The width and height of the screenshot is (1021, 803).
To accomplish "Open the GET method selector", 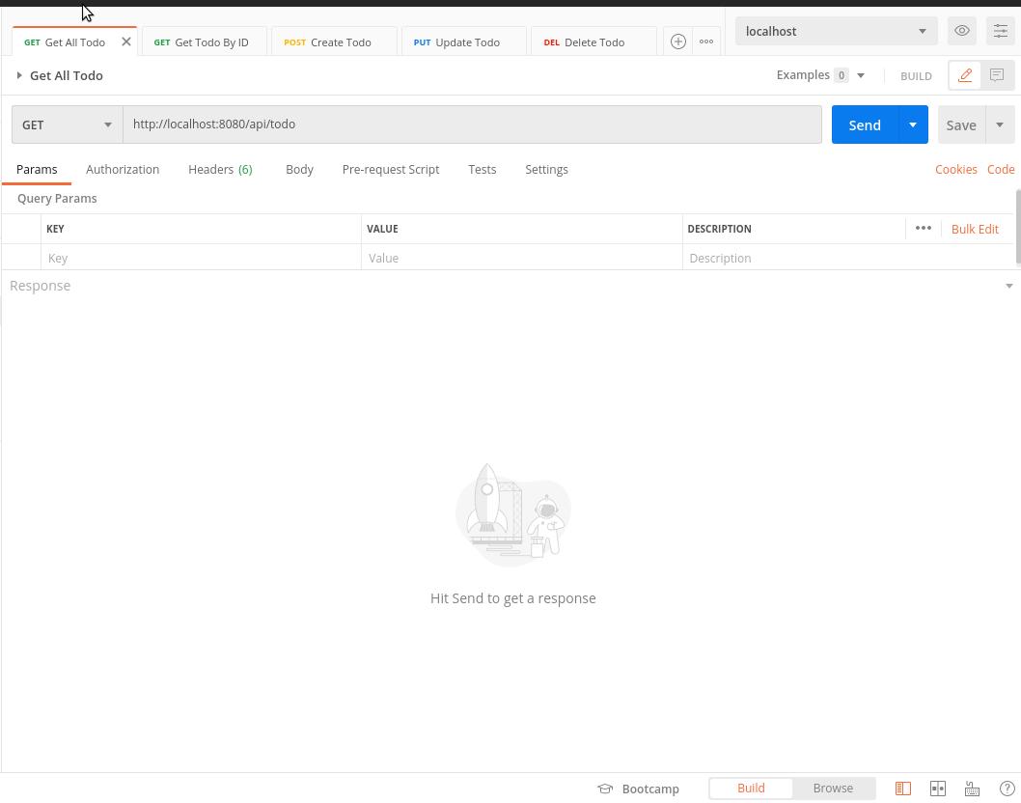I will click(x=67, y=125).
